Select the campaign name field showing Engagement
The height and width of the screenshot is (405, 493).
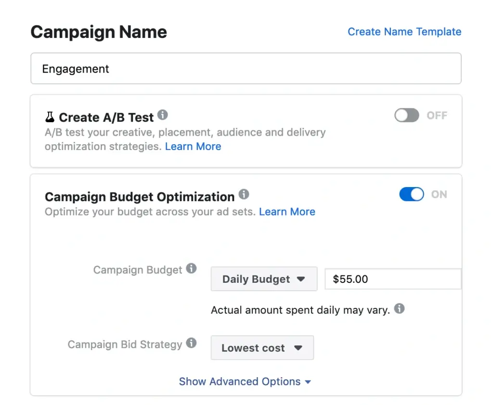tap(246, 68)
